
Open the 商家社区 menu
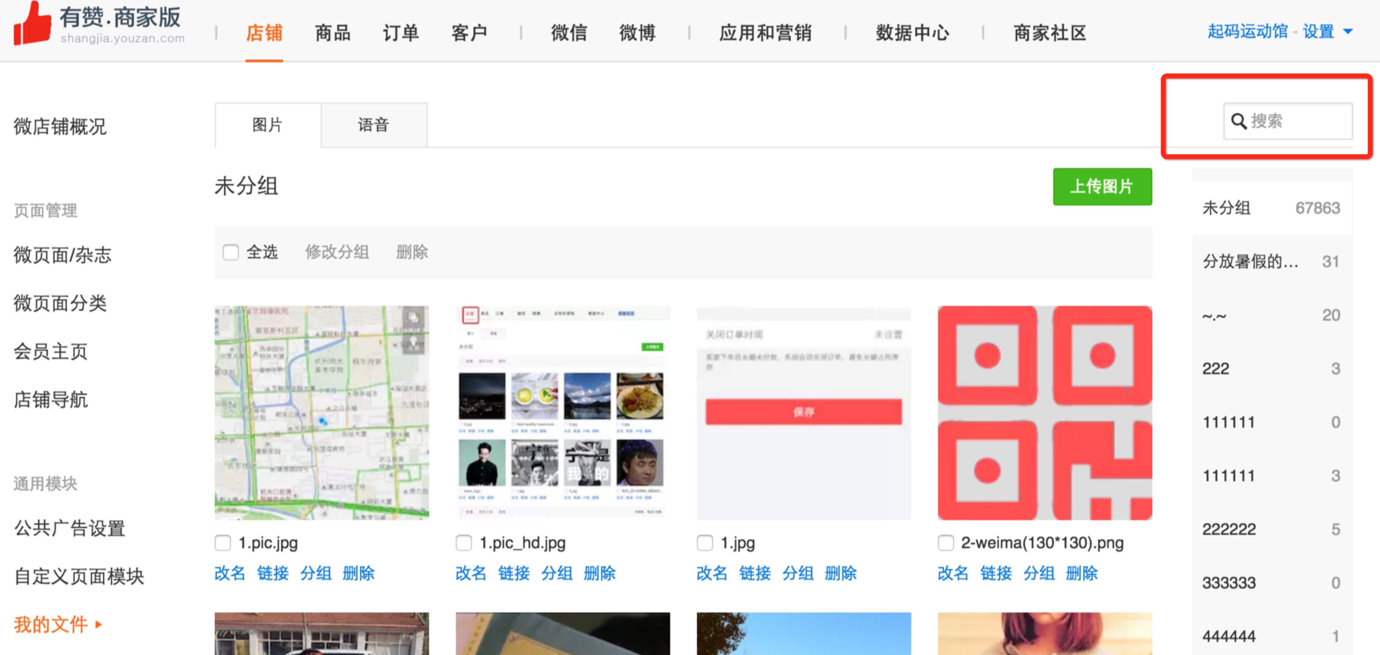click(1050, 33)
